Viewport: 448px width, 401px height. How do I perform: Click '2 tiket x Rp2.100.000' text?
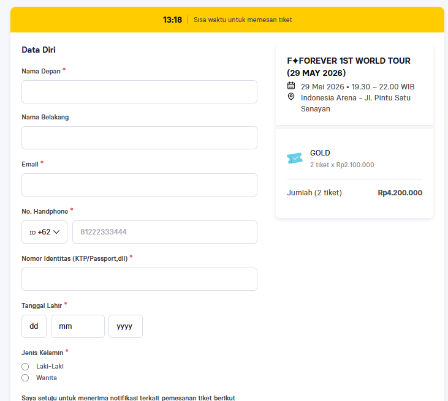click(x=342, y=165)
